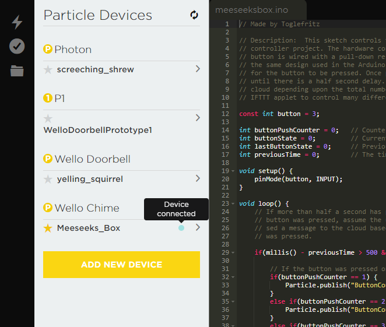
Task: Click the Photon platform icon
Action: 48,49
